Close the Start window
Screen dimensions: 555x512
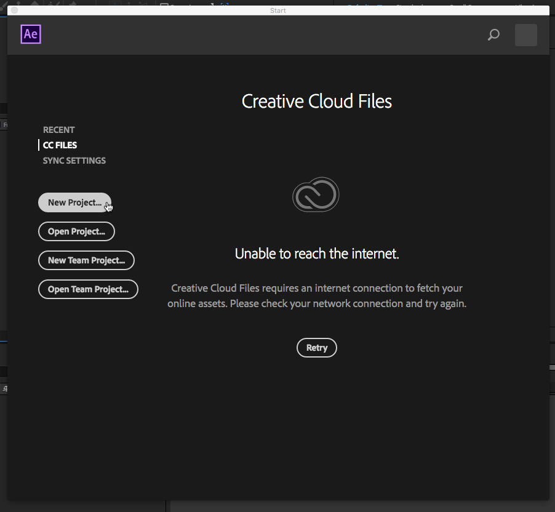pos(15,10)
